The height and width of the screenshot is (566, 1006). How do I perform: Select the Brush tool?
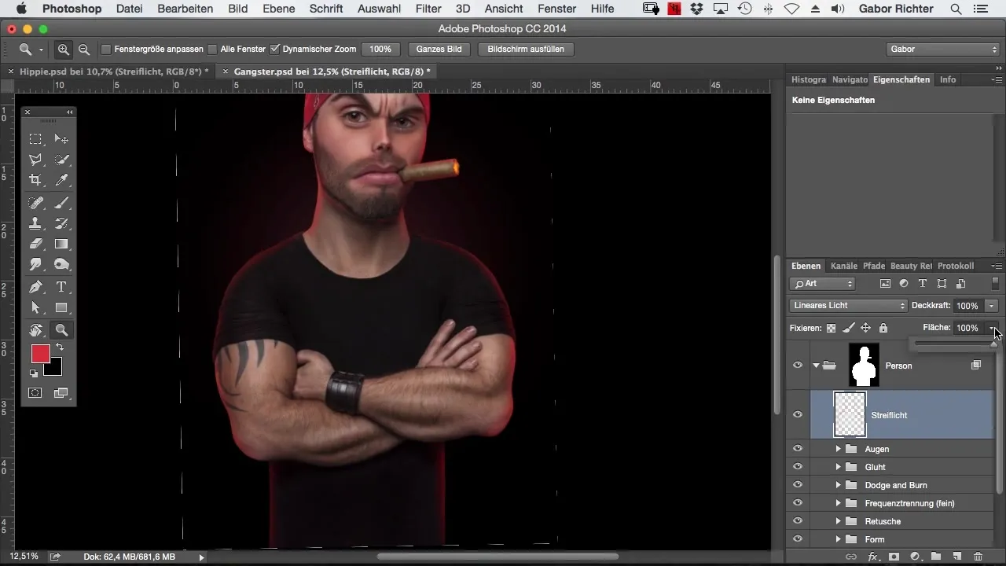pyautogui.click(x=61, y=203)
